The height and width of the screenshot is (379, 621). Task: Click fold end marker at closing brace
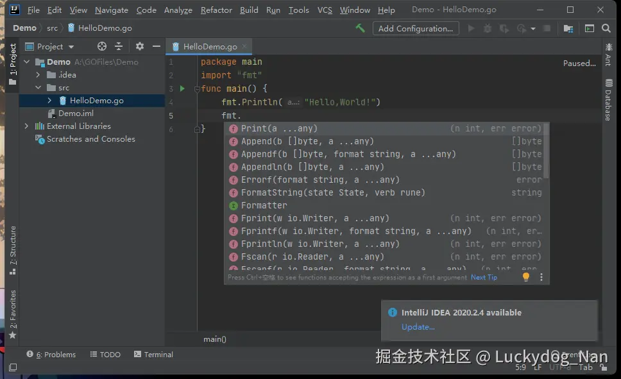pos(197,129)
